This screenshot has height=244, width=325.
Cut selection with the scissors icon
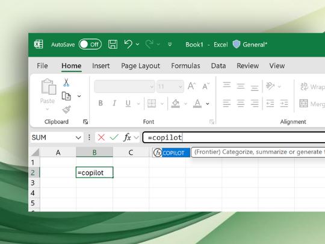[x=66, y=83]
